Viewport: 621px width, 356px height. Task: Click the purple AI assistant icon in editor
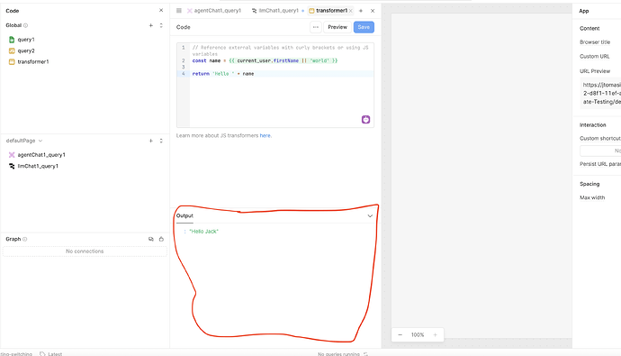(x=365, y=119)
